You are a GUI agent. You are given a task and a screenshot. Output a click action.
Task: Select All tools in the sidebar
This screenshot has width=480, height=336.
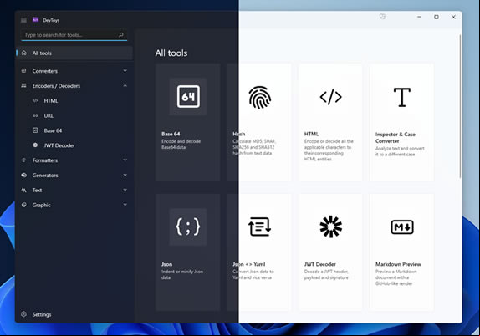74,53
